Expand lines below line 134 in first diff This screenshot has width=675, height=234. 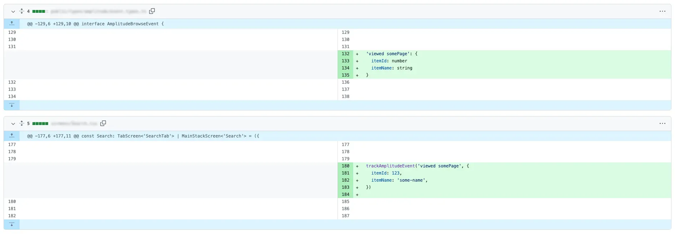pyautogui.click(x=12, y=105)
